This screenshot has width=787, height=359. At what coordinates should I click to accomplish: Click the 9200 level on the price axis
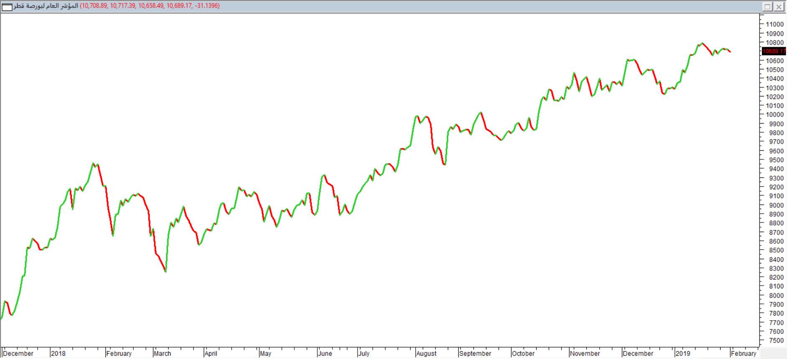(776, 187)
